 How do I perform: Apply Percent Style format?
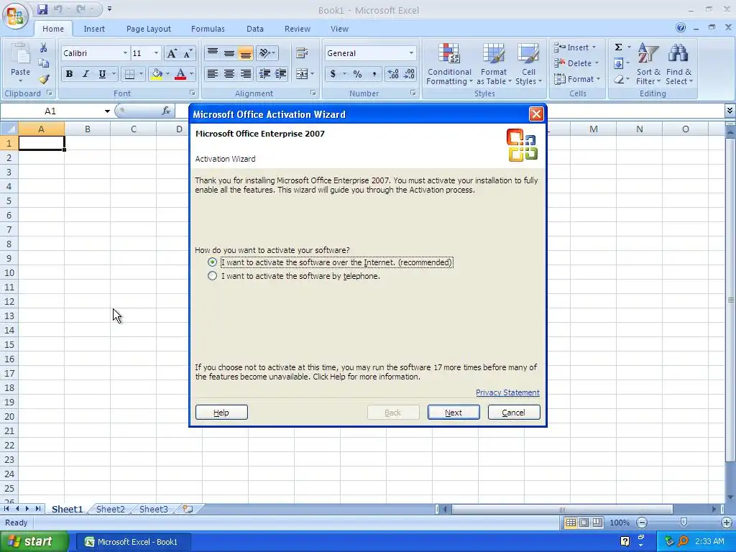tap(358, 74)
